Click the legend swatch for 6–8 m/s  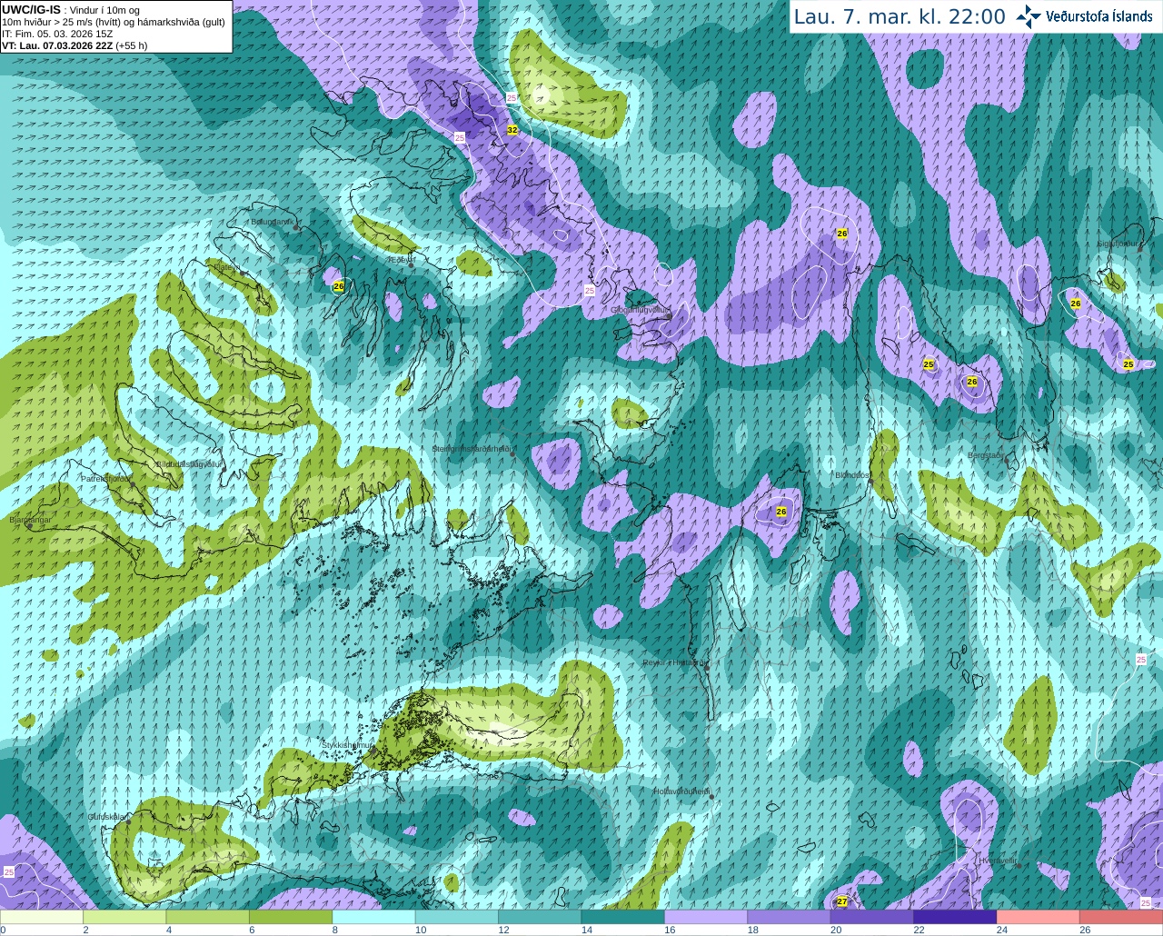pyautogui.click(x=292, y=917)
